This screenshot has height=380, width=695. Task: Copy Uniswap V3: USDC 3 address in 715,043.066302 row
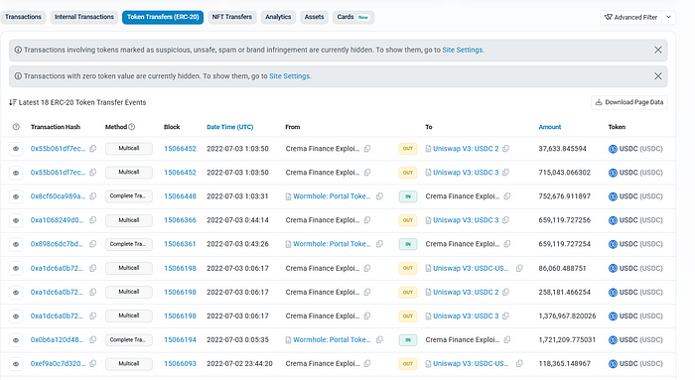pos(505,173)
